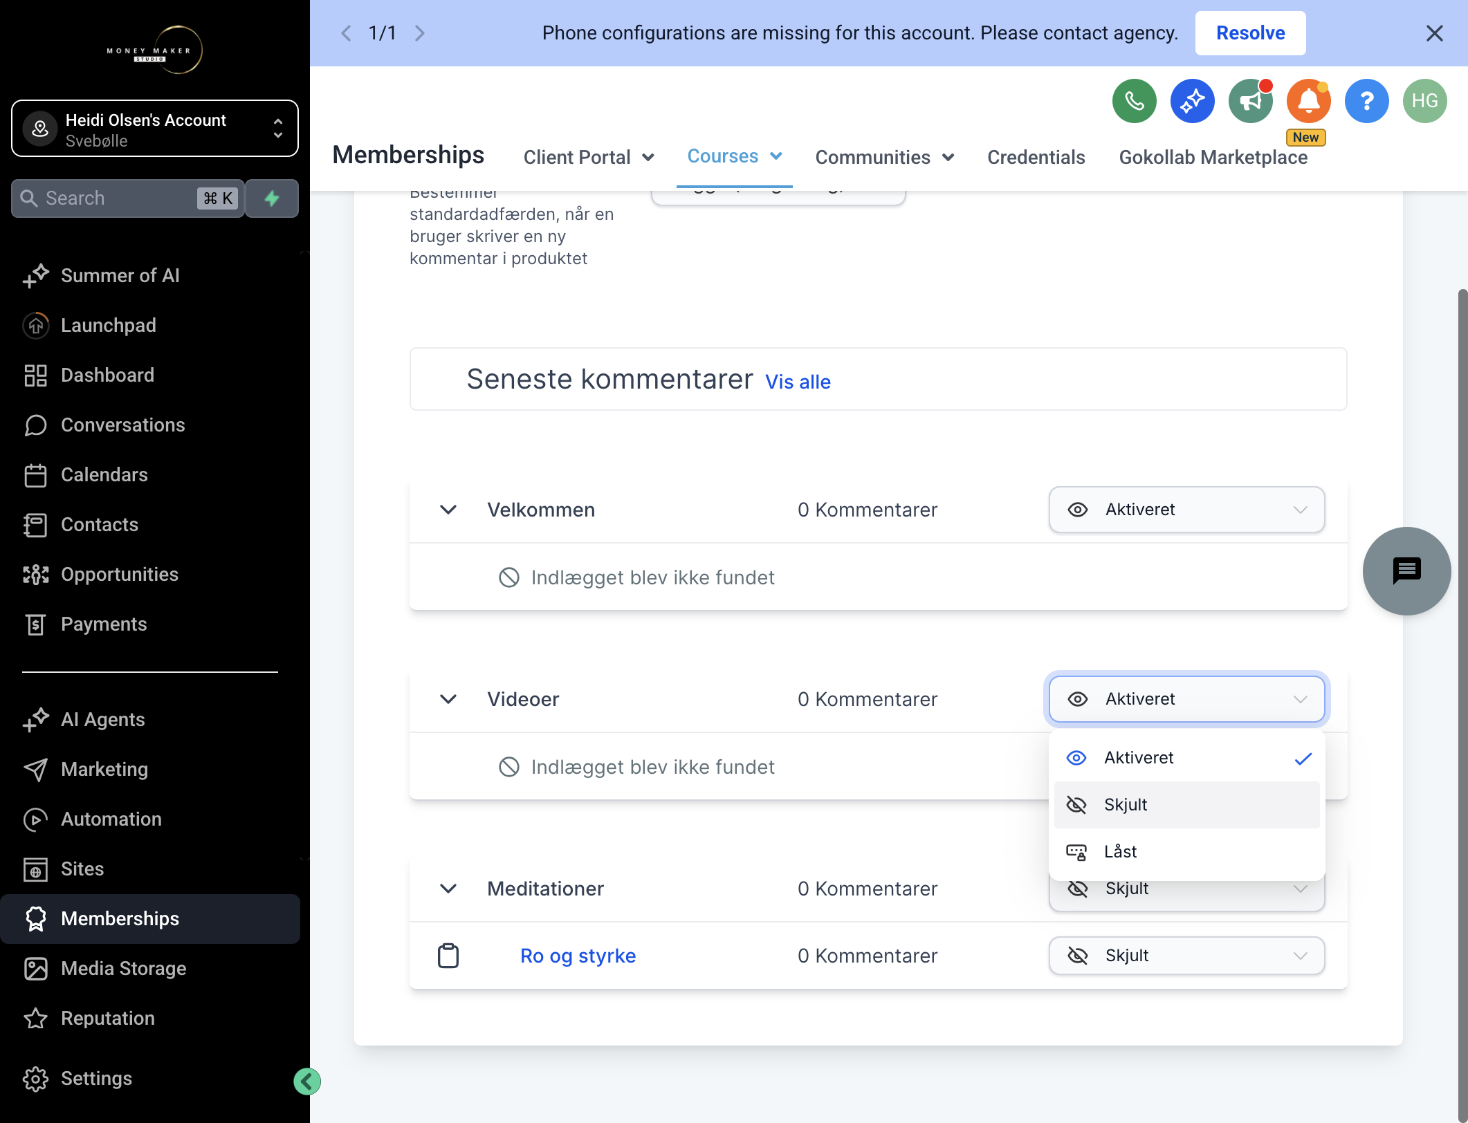The width and height of the screenshot is (1468, 1123).
Task: Collapse the Velkommen section chevron
Action: (448, 510)
